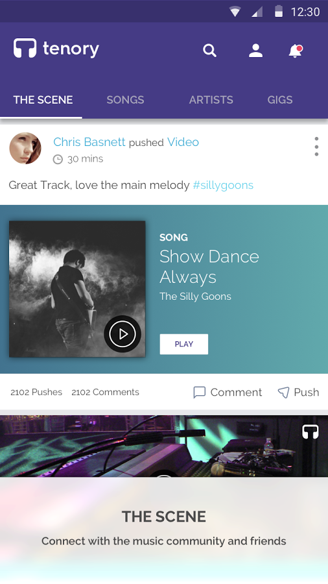Open the three-dot post options menu
The image size is (328, 584).
coord(316,147)
